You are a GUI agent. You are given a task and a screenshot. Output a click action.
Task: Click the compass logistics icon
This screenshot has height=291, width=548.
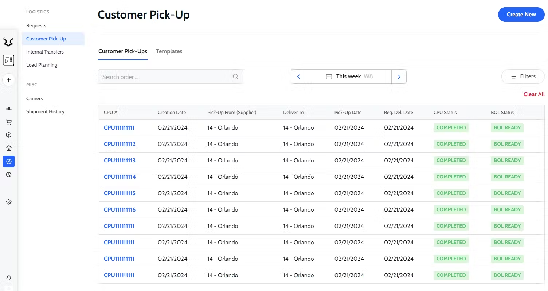point(9,161)
